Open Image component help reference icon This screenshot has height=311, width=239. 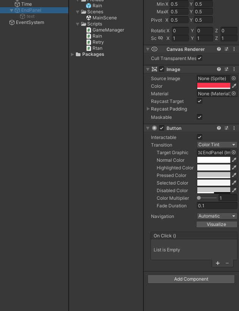coord(219,69)
